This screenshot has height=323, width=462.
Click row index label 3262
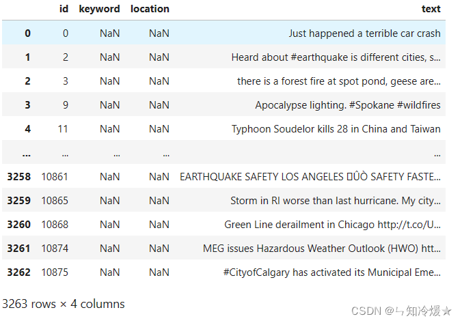point(18,272)
